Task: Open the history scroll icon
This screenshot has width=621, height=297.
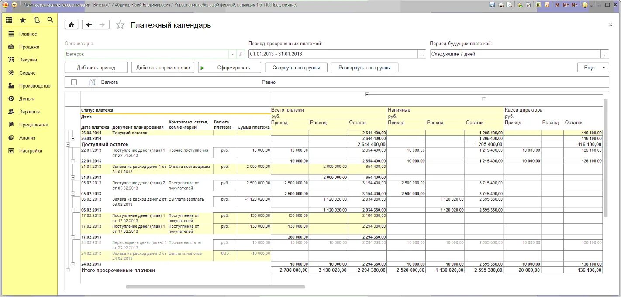Action: pos(37,20)
